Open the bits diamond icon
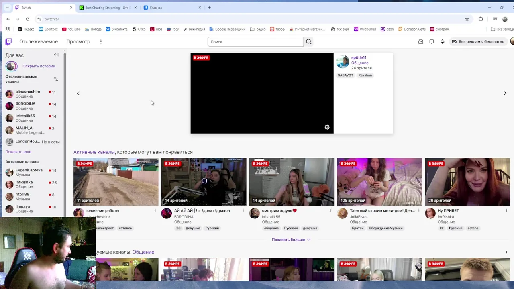This screenshot has height=289, width=514. click(443, 41)
